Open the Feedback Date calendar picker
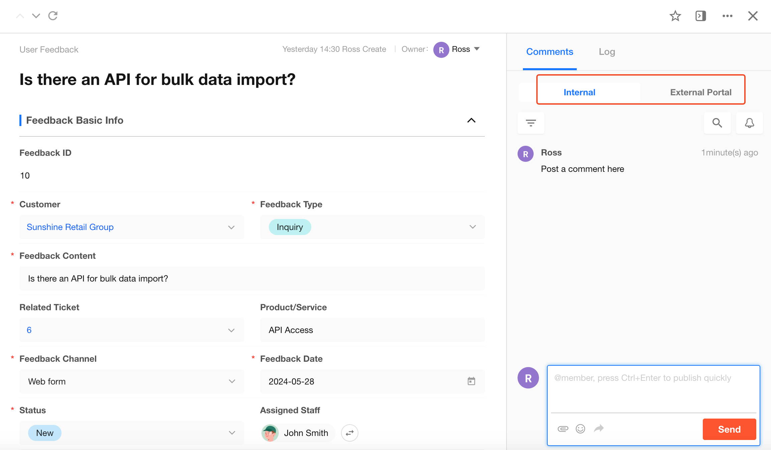The height and width of the screenshot is (450, 771). 471,381
